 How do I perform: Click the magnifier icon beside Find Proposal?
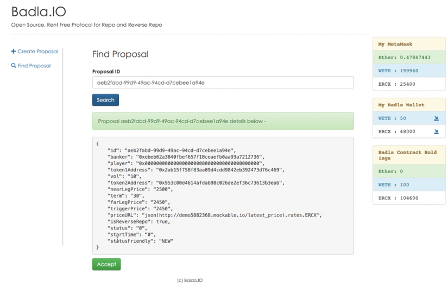click(x=14, y=66)
